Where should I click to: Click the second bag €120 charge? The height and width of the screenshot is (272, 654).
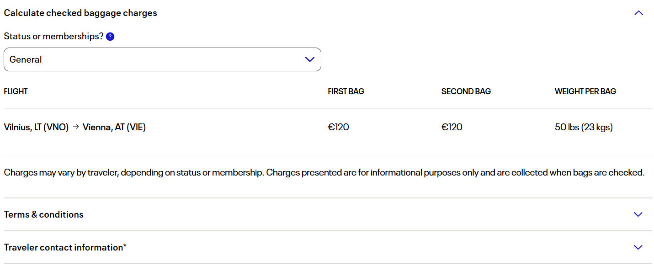pyautogui.click(x=452, y=127)
